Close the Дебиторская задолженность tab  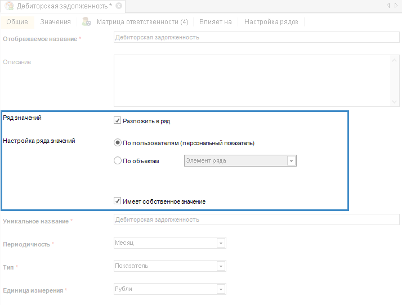(119, 6)
